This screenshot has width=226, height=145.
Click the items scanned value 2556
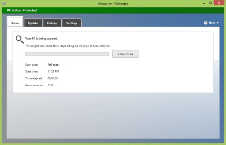click(x=50, y=85)
